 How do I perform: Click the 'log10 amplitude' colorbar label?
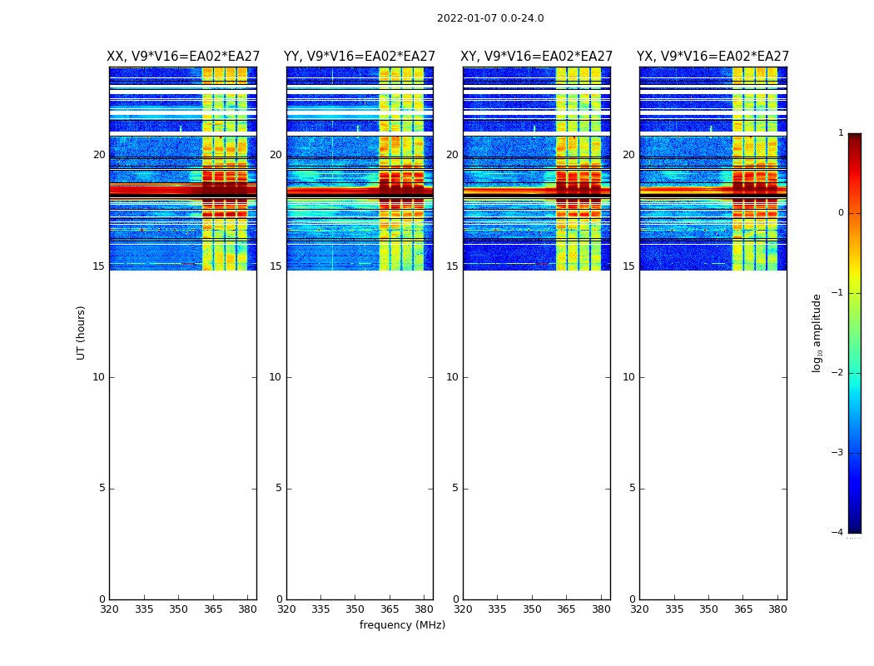(817, 333)
